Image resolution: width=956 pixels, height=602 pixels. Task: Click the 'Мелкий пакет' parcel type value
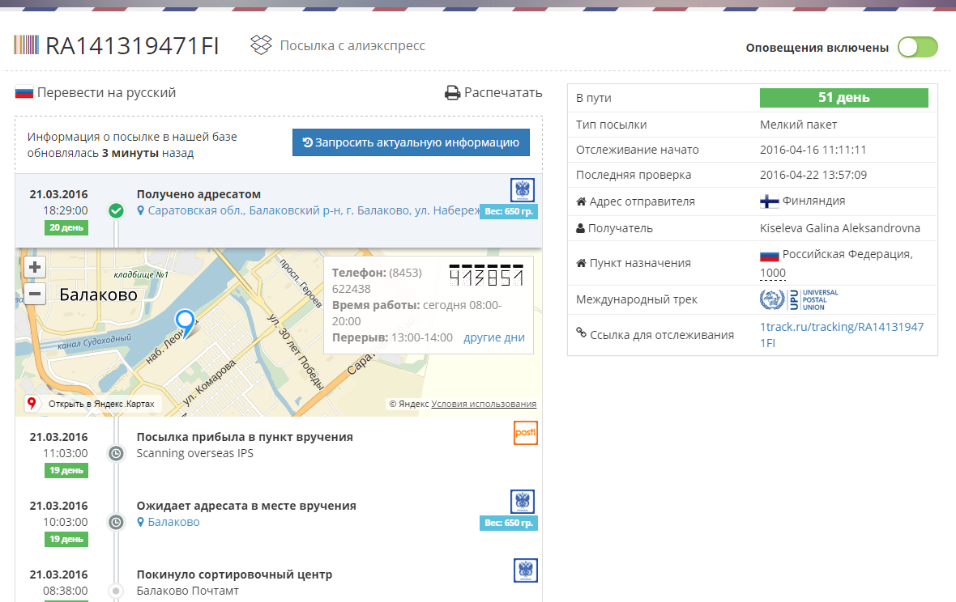[x=798, y=125]
